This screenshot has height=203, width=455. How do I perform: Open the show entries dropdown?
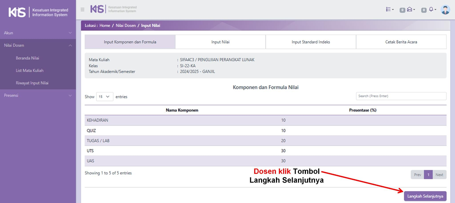click(x=105, y=96)
